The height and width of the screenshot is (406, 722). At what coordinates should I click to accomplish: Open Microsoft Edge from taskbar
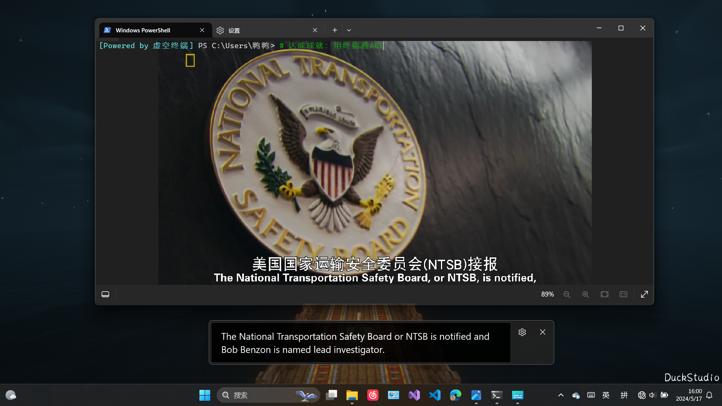[x=456, y=395]
